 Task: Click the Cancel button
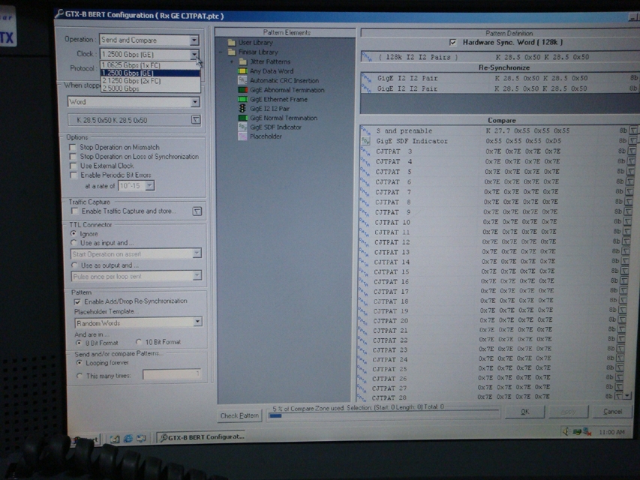tap(612, 412)
